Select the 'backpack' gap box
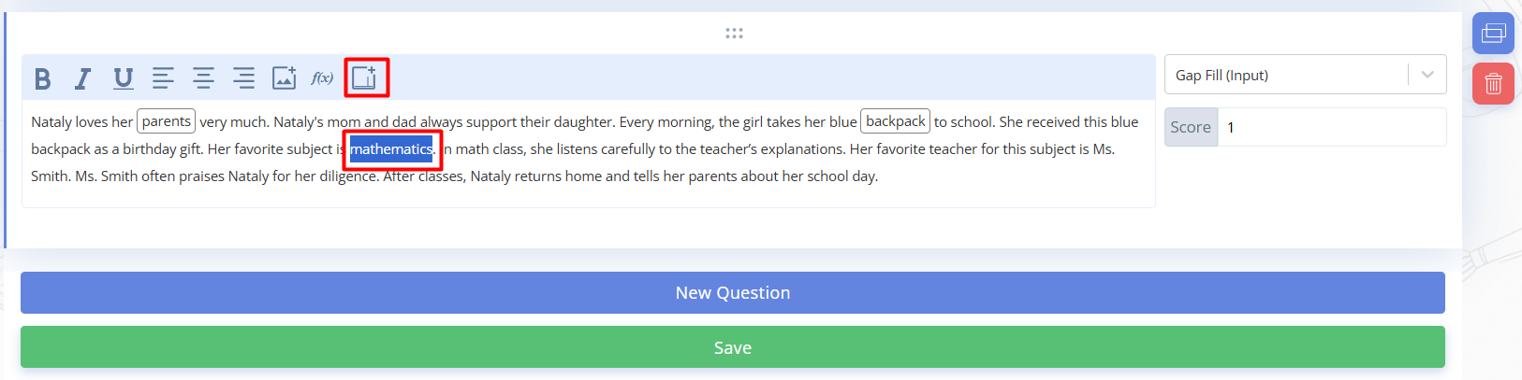Viewport: 1522px width, 380px height. [x=895, y=121]
